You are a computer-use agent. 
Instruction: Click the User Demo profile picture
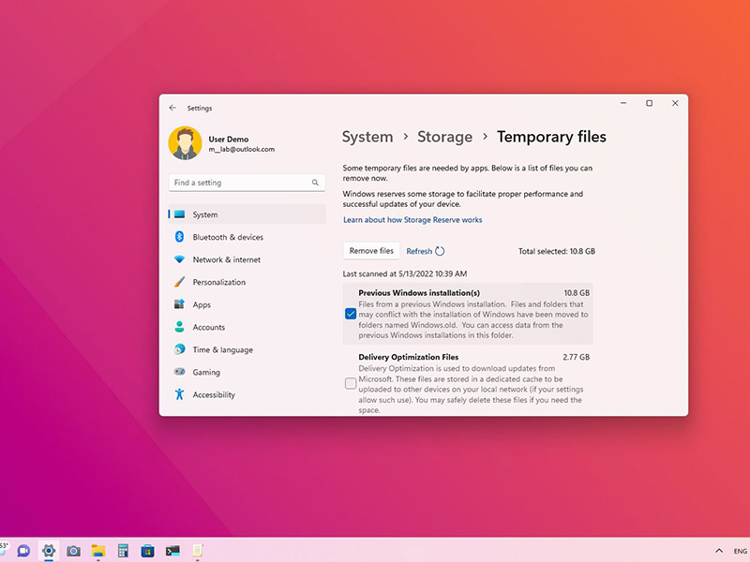pyautogui.click(x=185, y=143)
